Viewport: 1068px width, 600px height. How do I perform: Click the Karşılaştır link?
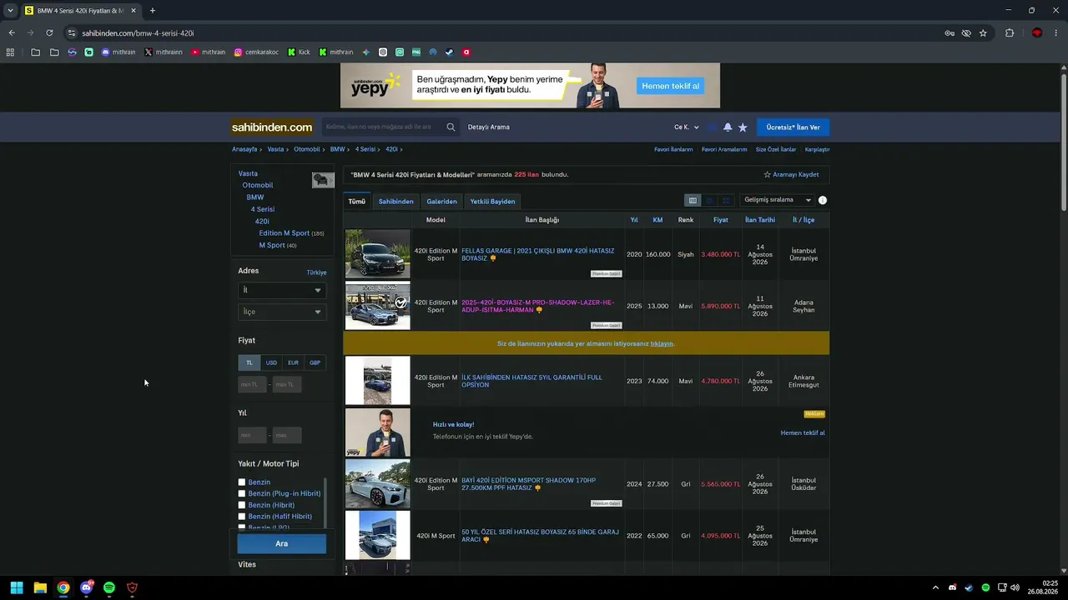(818, 150)
